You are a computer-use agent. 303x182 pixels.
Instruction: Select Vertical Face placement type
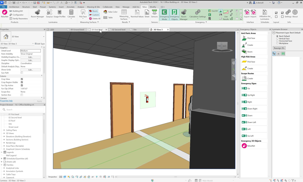click(x=277, y=39)
